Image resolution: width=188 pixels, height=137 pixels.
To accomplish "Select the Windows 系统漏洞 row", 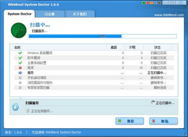I will coord(94,53).
